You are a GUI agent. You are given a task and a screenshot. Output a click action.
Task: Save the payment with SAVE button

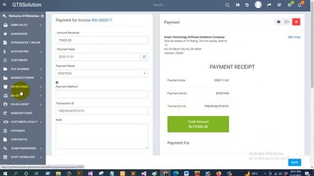pyautogui.click(x=294, y=162)
